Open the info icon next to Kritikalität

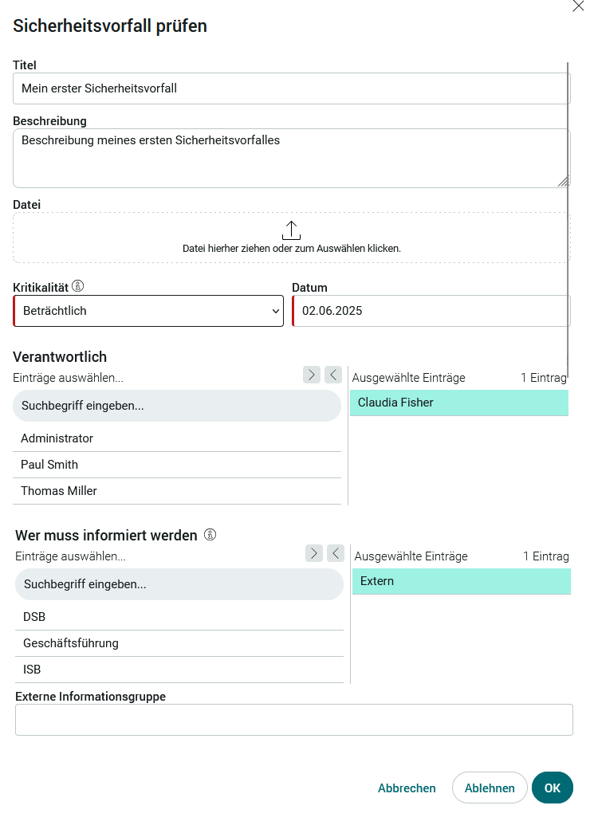(x=78, y=285)
